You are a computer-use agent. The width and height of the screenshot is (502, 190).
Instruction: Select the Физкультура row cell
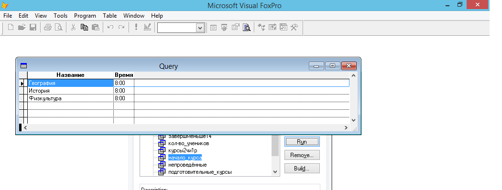click(70, 98)
